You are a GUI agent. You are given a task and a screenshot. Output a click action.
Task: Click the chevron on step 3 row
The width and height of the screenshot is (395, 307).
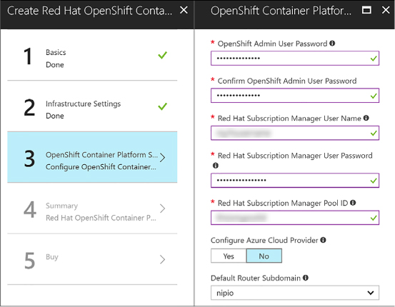(163, 158)
